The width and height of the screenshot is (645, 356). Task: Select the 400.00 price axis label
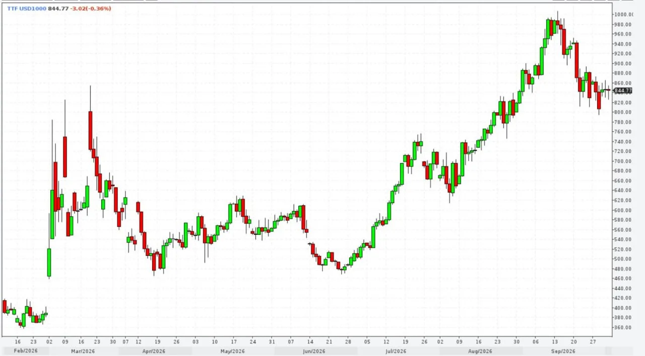click(623, 308)
